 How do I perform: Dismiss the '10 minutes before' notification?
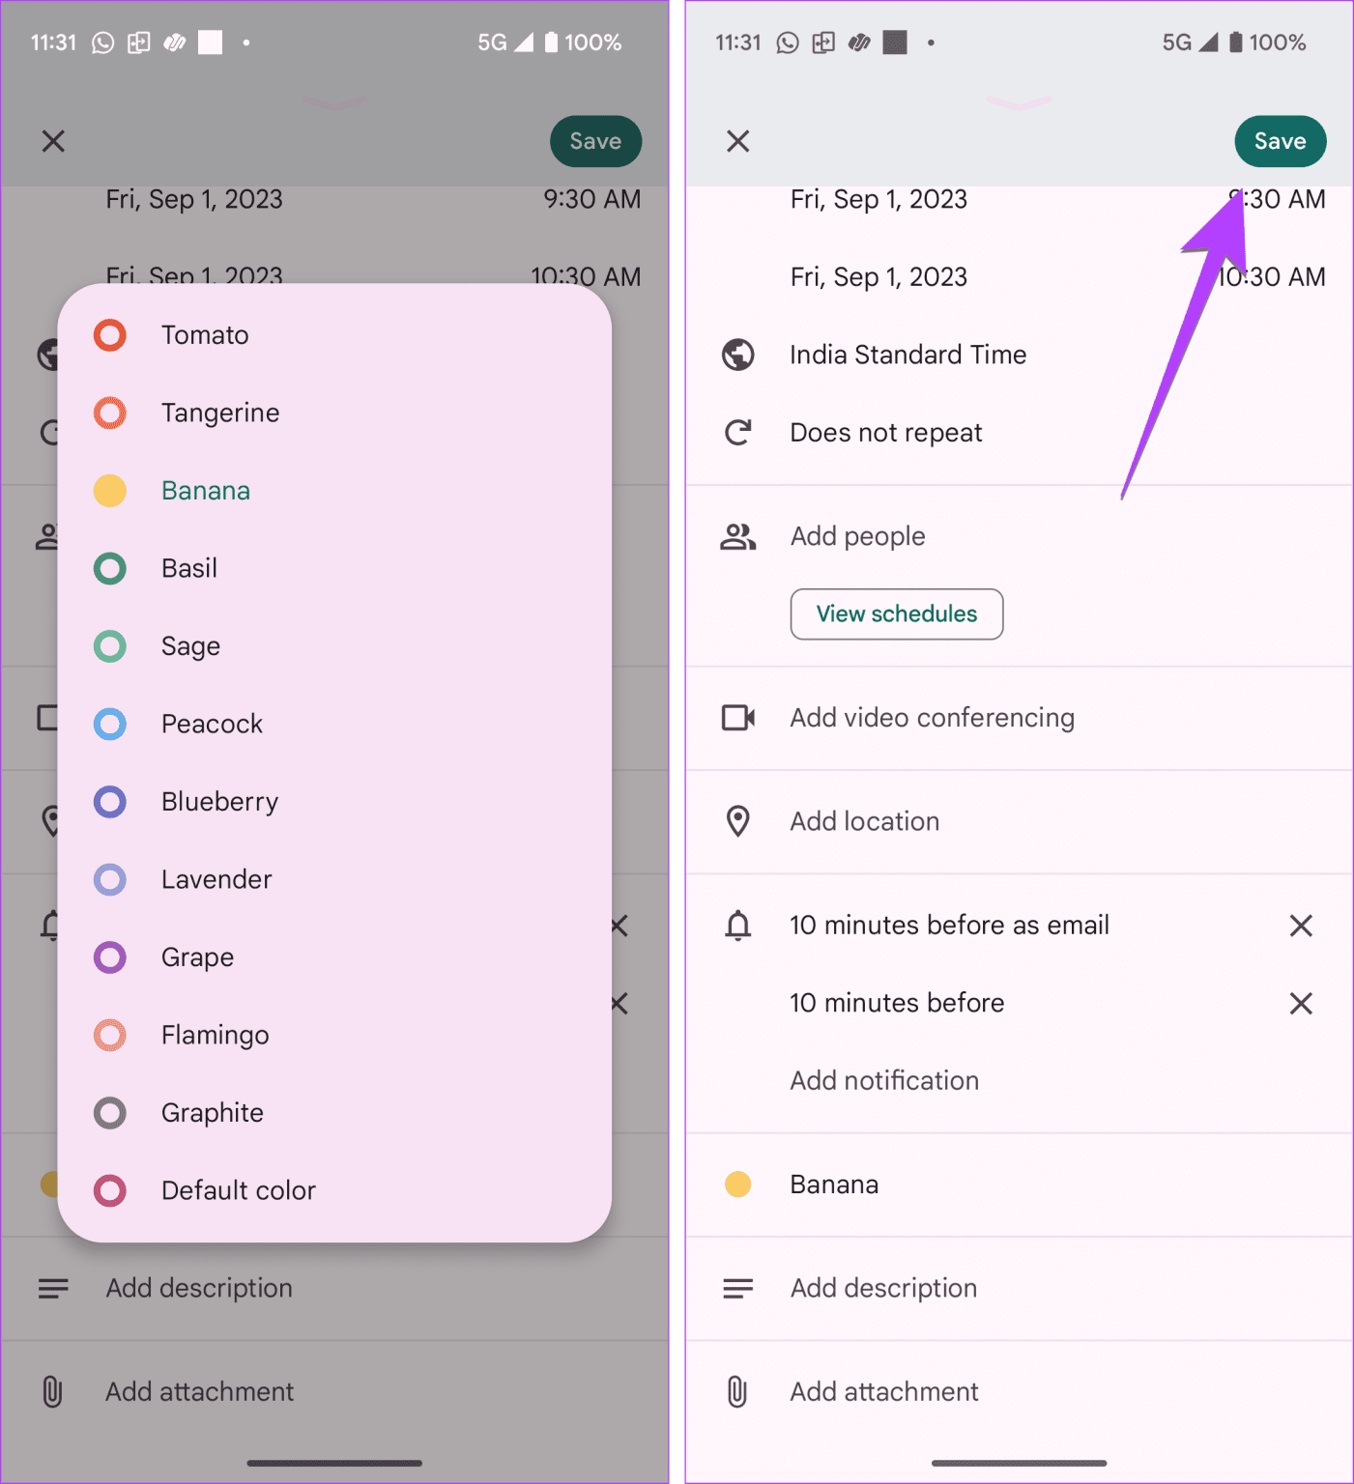(x=1301, y=1003)
